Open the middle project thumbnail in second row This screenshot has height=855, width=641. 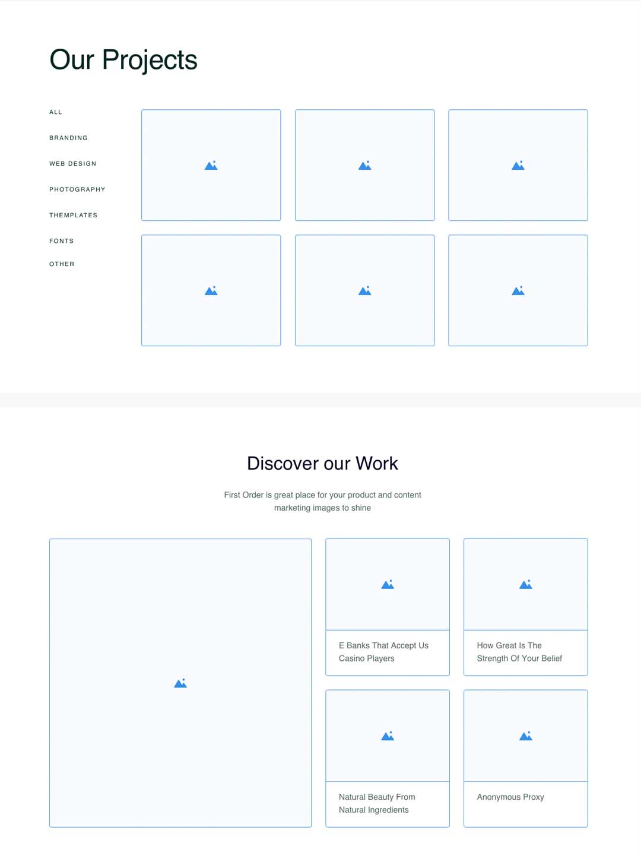[x=364, y=290]
